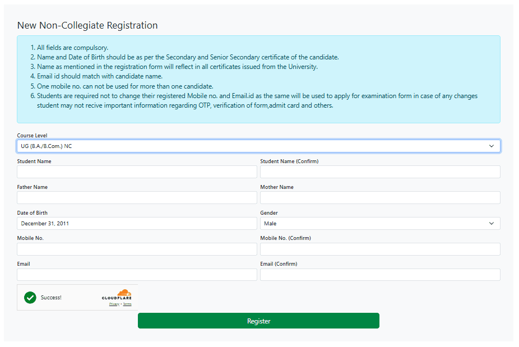Select the Mother Name text box
519x347 pixels.
click(x=379, y=197)
